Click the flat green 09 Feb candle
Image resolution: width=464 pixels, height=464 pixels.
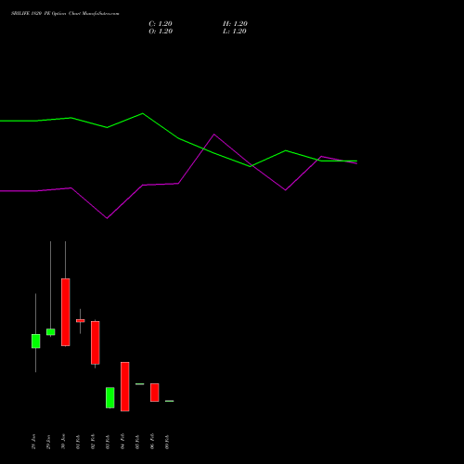coord(170,401)
